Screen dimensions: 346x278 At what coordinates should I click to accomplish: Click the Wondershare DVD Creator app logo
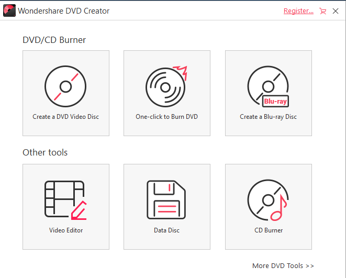(x=9, y=10)
